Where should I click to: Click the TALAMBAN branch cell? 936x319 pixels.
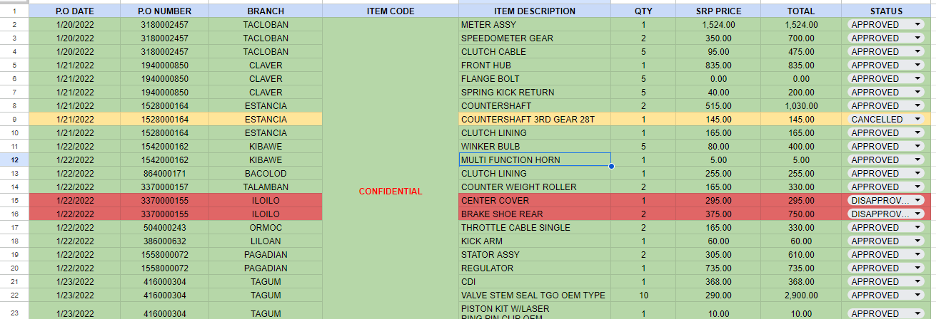(x=266, y=187)
